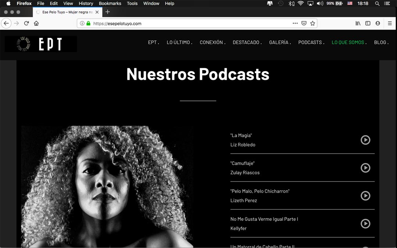This screenshot has height=248, width=397.
Task: Play "No Me Gusta Verme Igual Parte I"
Action: pos(365,224)
